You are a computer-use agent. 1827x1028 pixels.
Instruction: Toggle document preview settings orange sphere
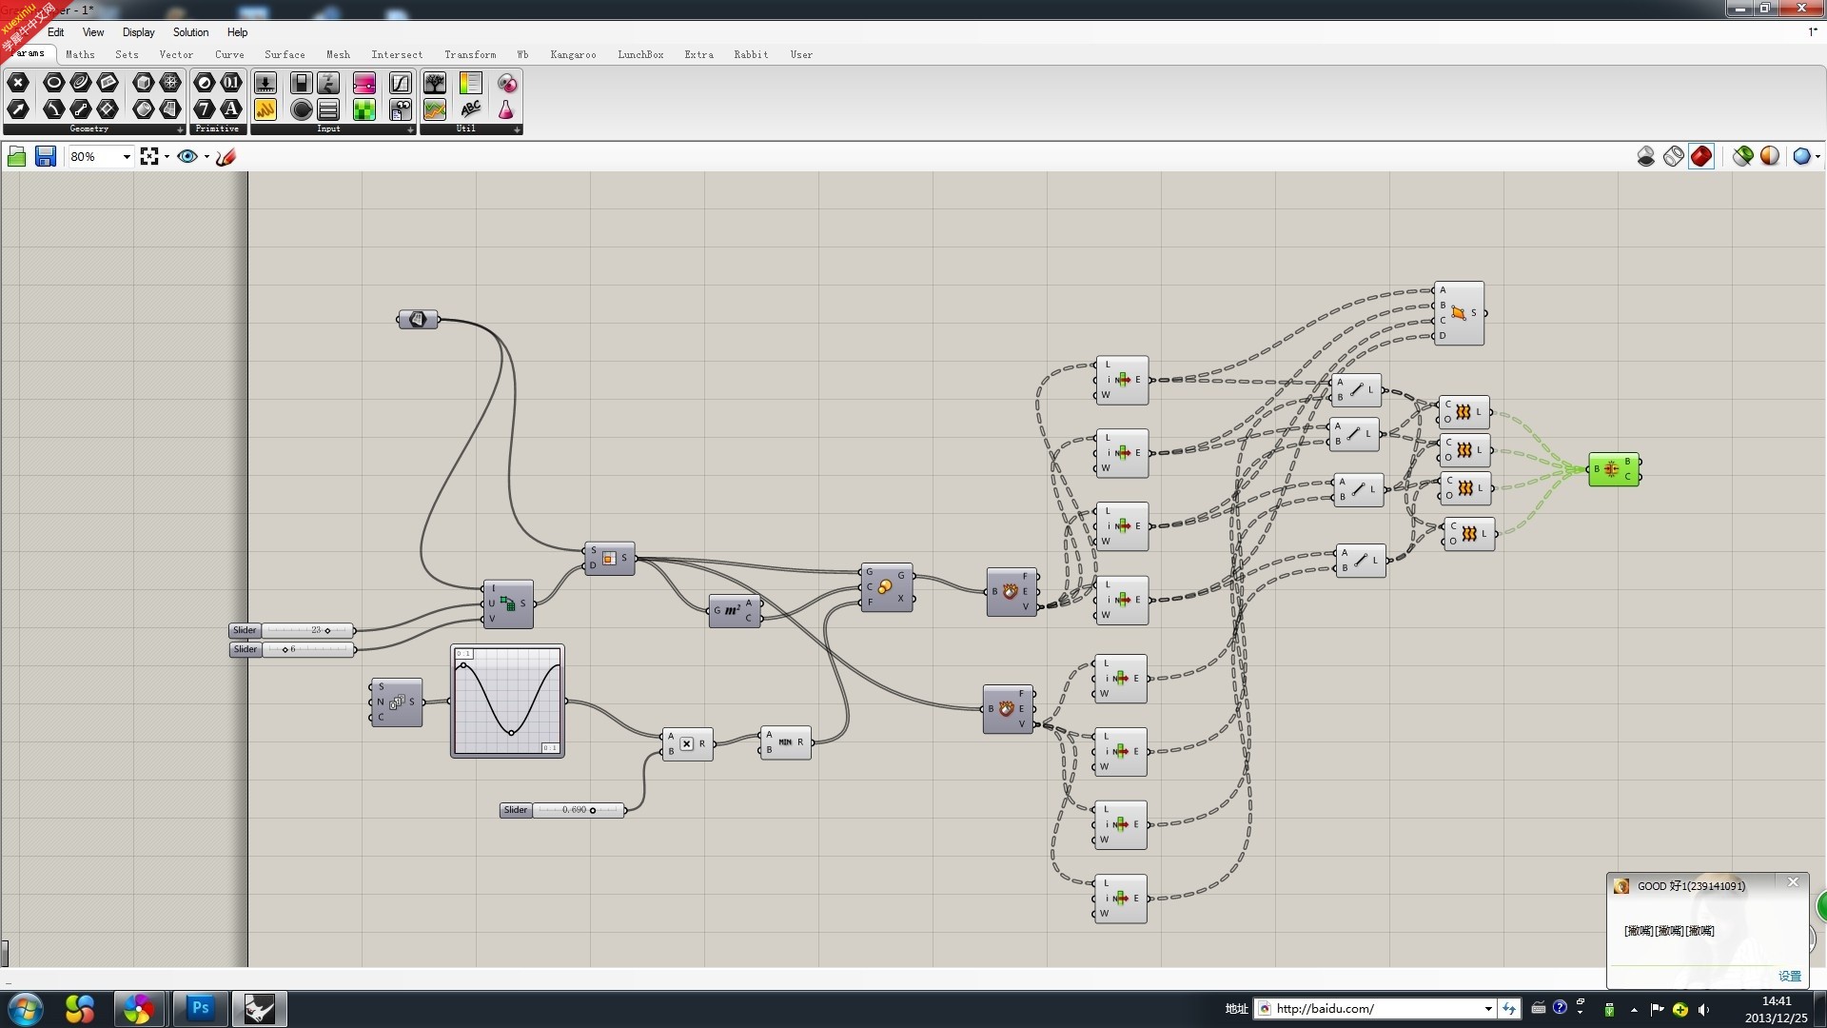coord(1770,156)
